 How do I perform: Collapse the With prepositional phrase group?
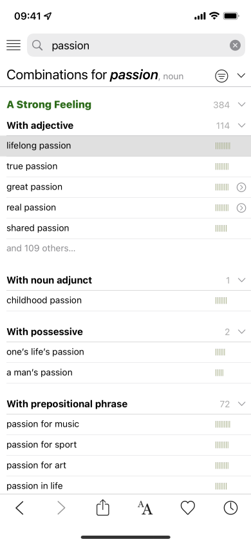pyautogui.click(x=241, y=404)
